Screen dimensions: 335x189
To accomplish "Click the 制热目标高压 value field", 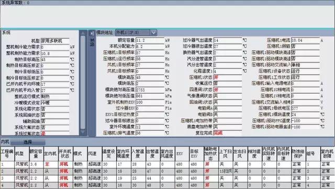I will click(55, 60).
